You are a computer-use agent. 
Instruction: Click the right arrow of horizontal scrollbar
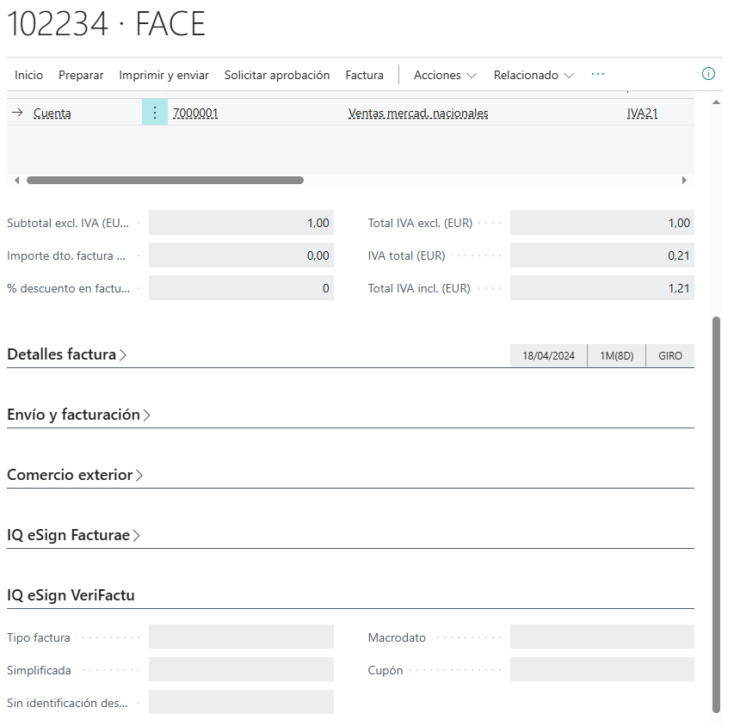click(684, 181)
